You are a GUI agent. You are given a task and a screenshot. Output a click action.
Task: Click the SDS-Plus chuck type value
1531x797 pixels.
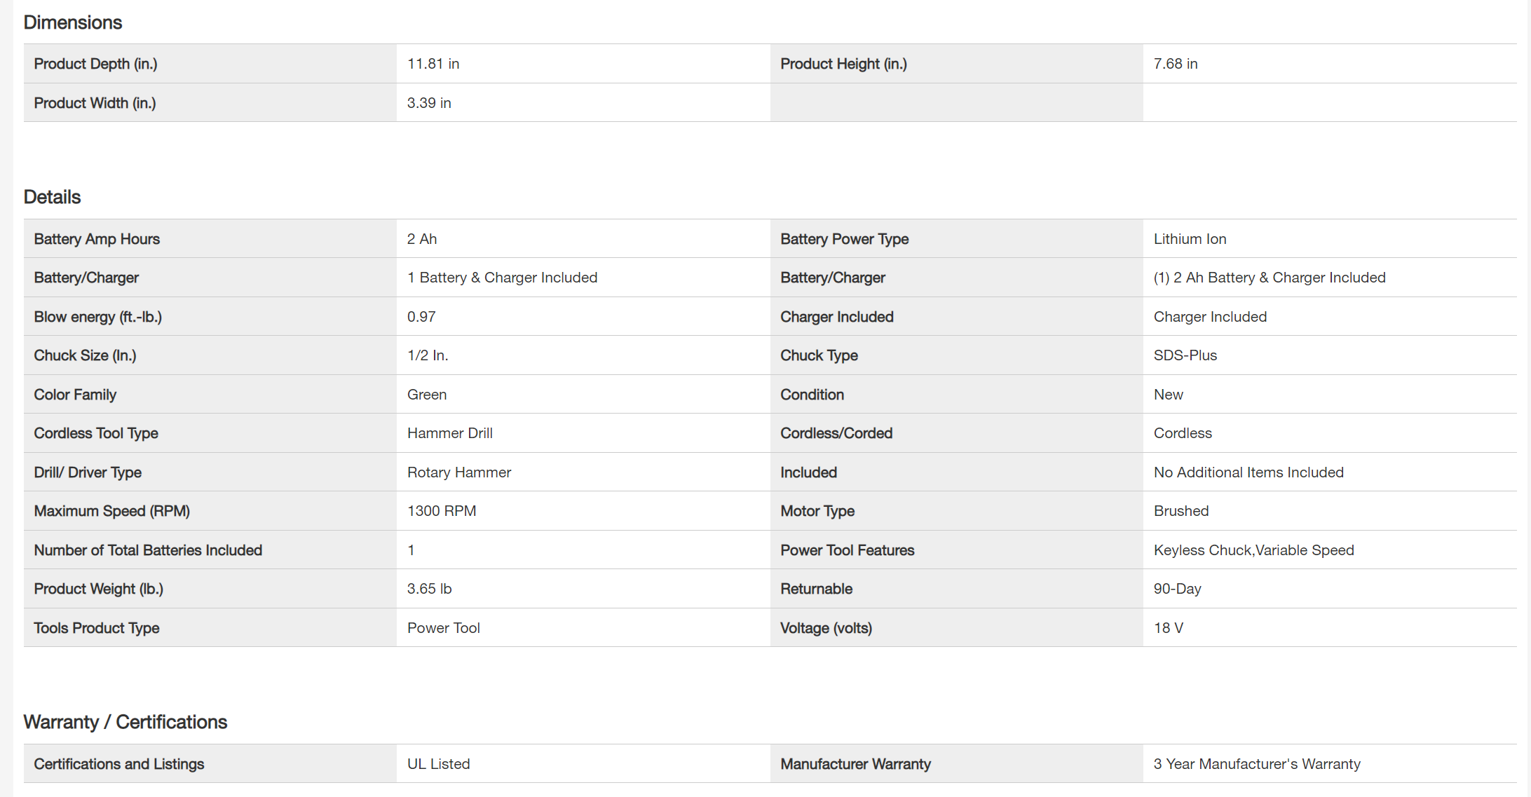[1185, 355]
